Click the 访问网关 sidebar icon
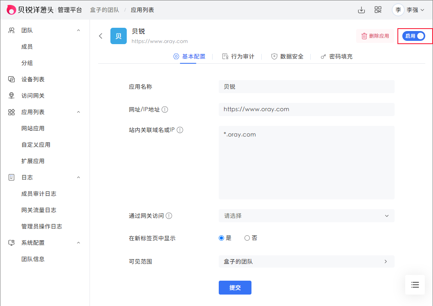Screen dimensions: 433x306 pos(11,96)
